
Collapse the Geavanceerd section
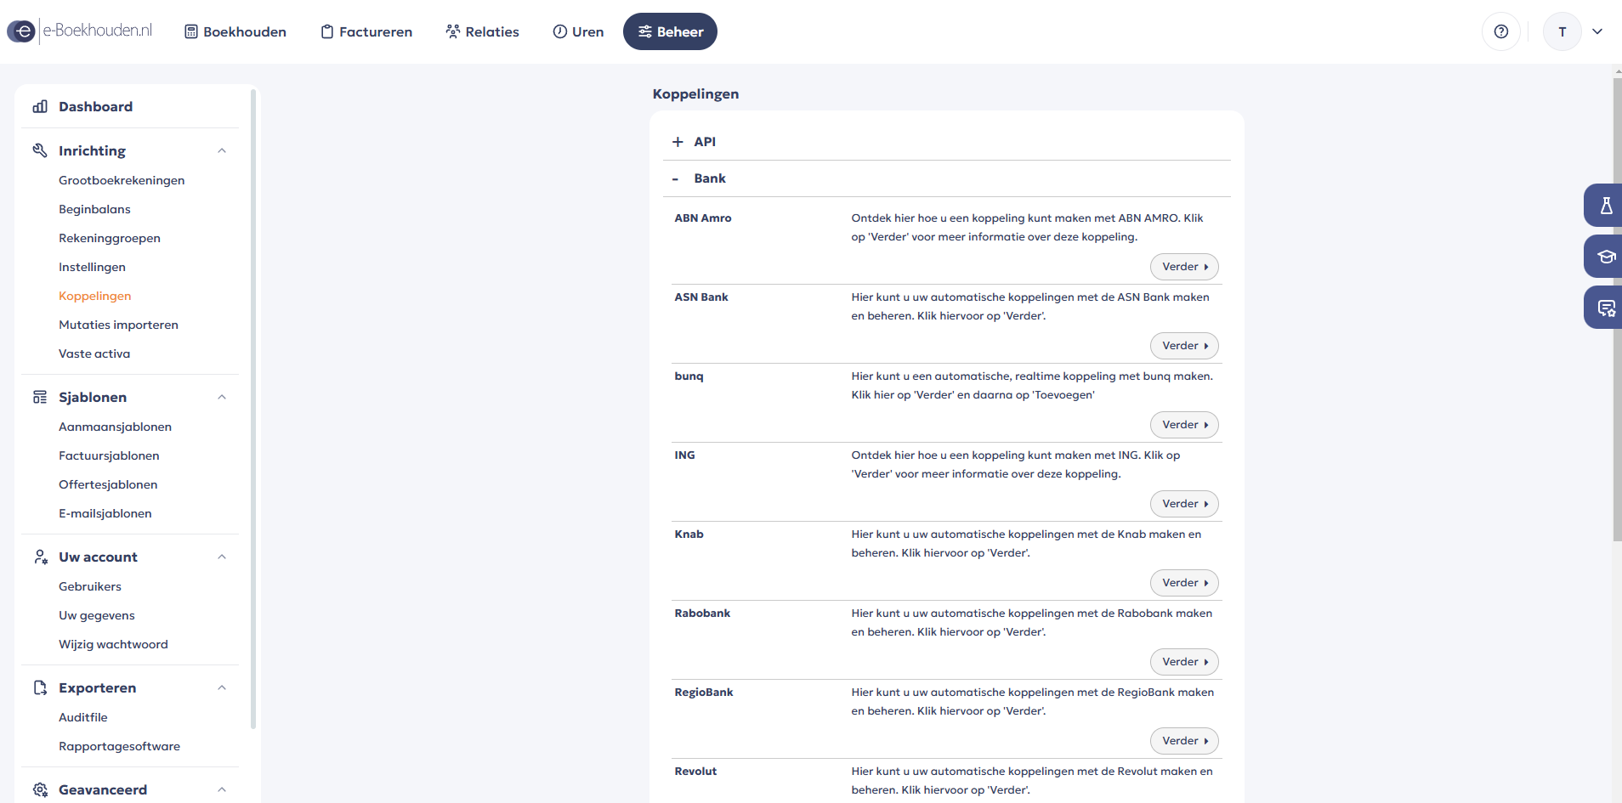pyautogui.click(x=222, y=789)
